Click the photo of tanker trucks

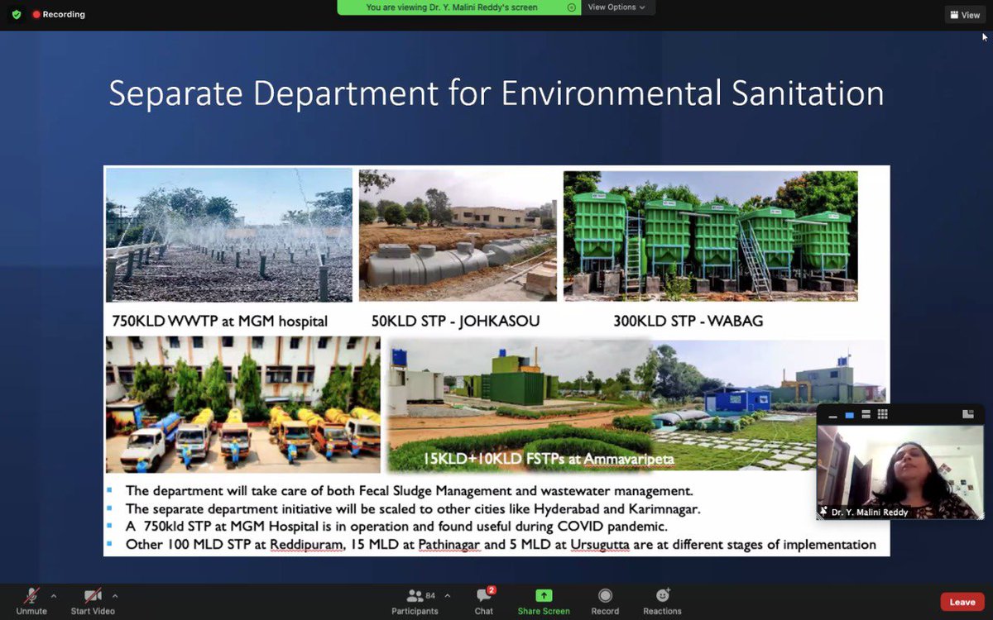point(243,404)
